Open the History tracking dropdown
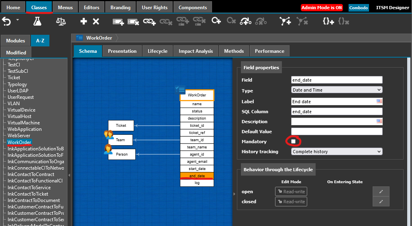412x226 pixels. coord(337,152)
